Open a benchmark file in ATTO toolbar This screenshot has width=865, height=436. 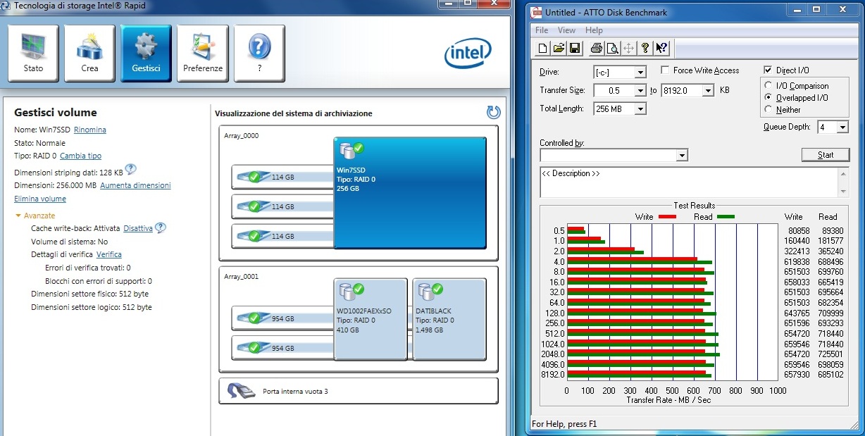click(559, 49)
